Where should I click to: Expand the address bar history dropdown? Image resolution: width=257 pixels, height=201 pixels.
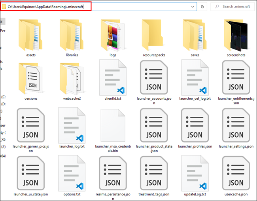point(193,7)
